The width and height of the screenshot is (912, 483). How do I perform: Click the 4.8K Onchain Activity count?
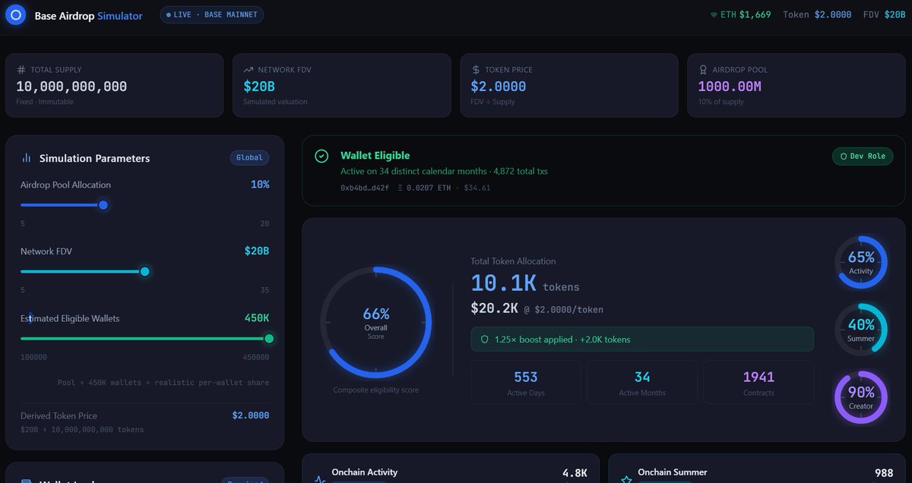[x=575, y=473]
